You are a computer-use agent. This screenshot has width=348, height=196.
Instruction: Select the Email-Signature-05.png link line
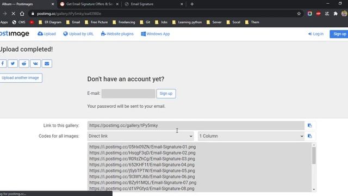142,171
